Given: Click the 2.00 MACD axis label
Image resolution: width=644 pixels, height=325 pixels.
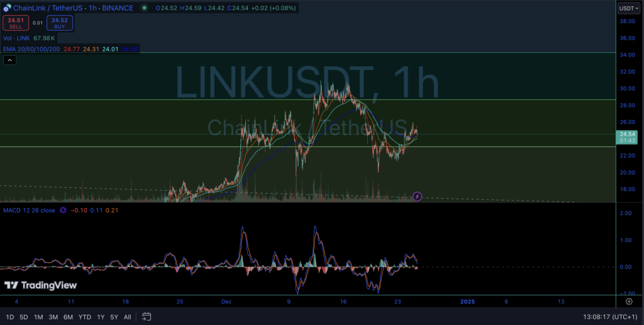Looking at the screenshot, I should (x=626, y=213).
